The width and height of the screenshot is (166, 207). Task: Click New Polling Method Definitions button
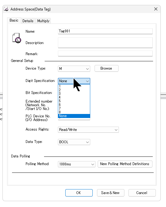[x=125, y=164]
